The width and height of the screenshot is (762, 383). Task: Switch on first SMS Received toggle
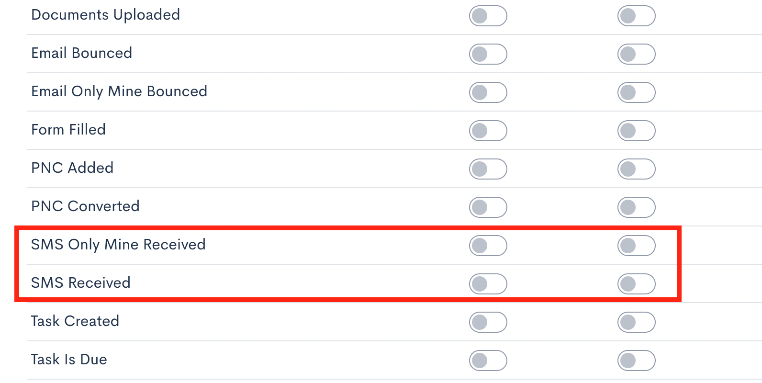(488, 284)
